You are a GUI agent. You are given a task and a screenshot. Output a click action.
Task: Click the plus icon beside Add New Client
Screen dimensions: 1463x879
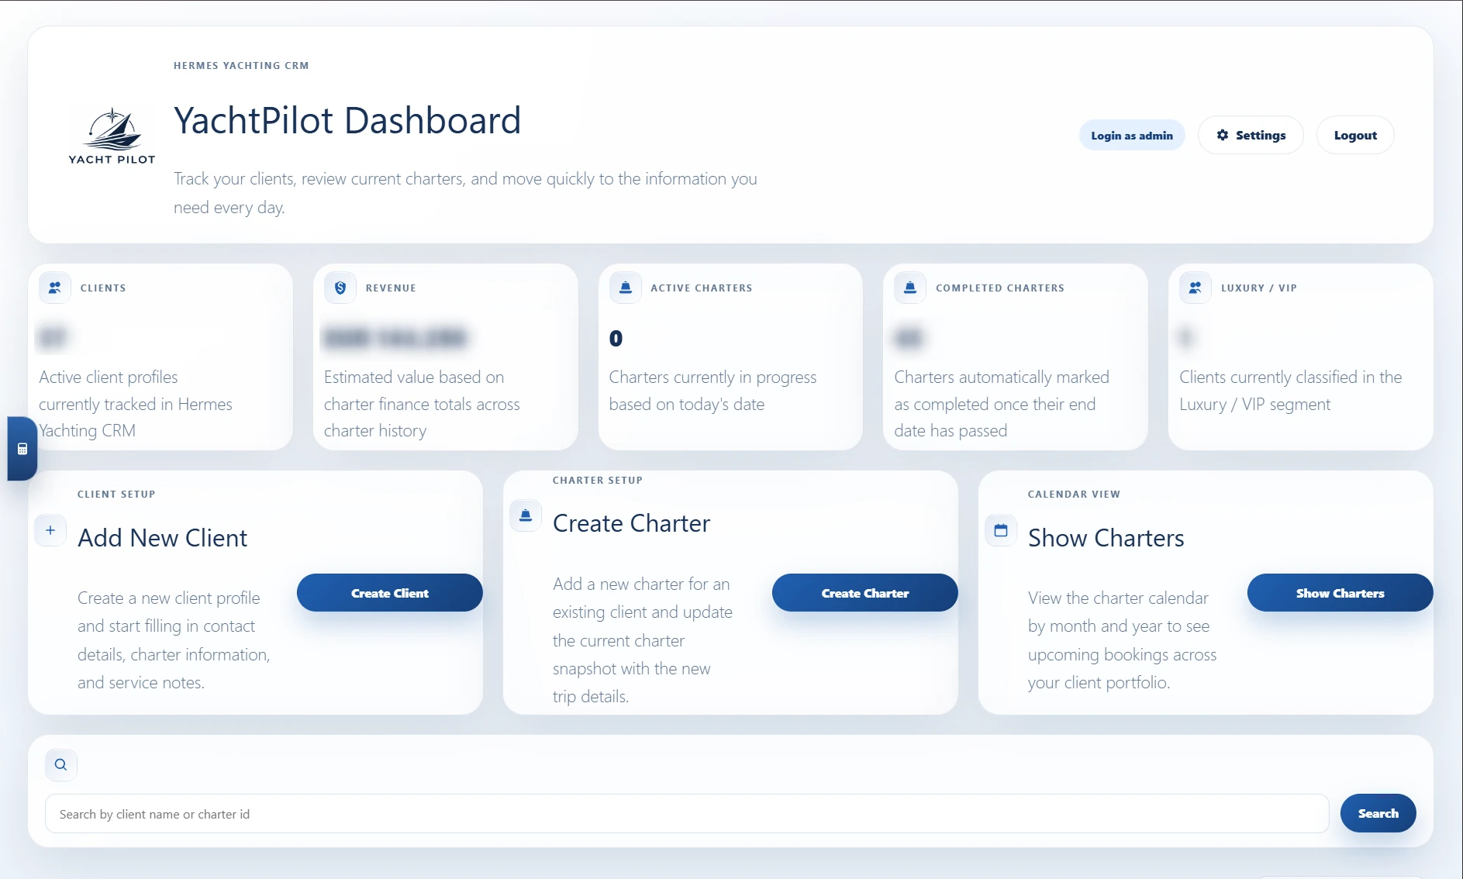(x=50, y=530)
